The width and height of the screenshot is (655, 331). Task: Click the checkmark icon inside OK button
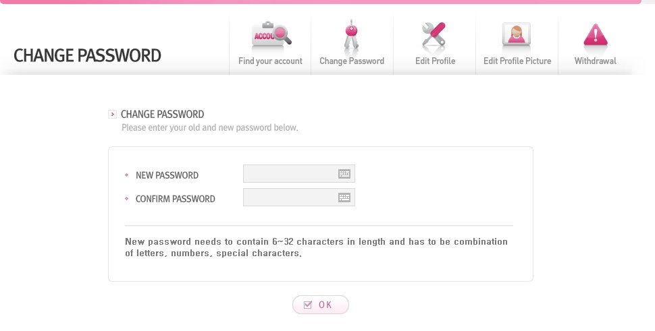(308, 305)
